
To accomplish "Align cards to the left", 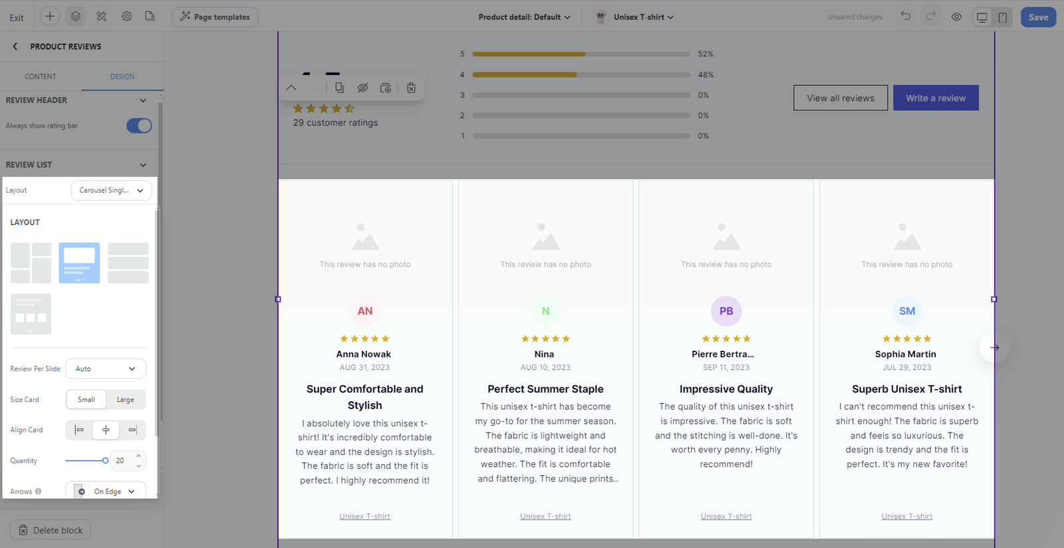I will (79, 430).
